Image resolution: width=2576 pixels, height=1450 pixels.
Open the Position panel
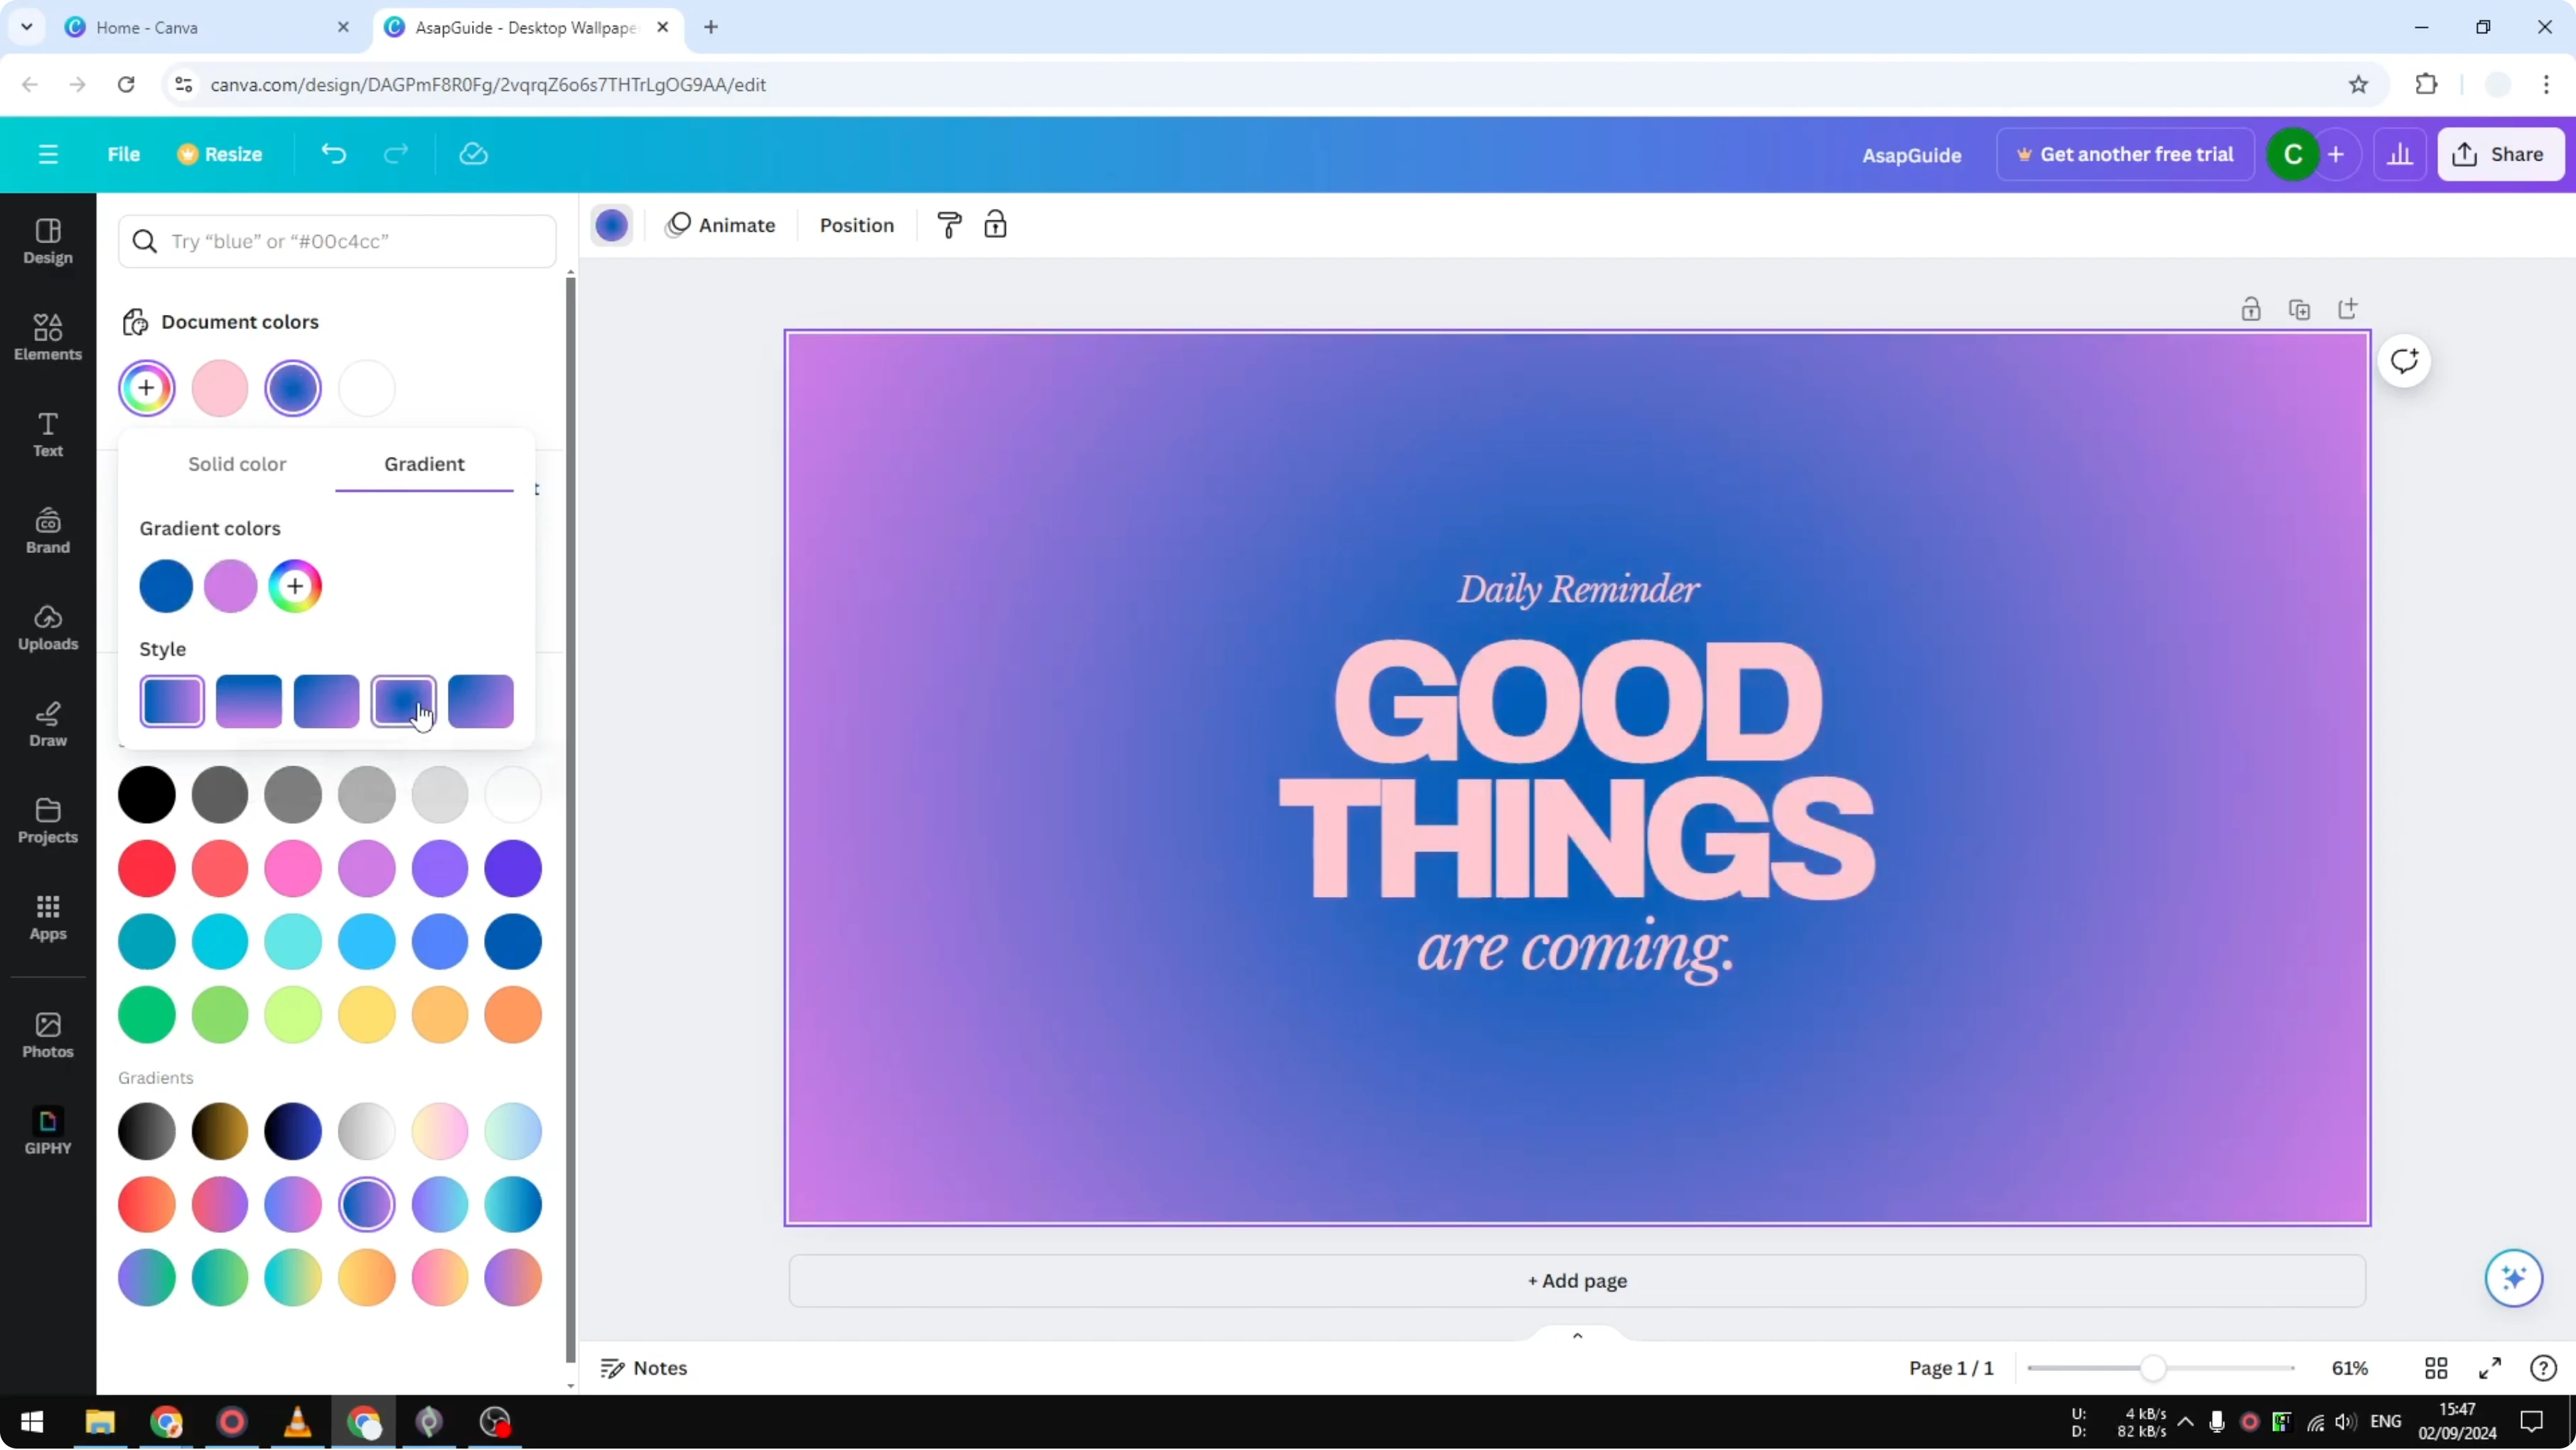(x=857, y=225)
